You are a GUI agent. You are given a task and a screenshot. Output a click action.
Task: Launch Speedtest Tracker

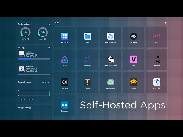(x=111, y=60)
